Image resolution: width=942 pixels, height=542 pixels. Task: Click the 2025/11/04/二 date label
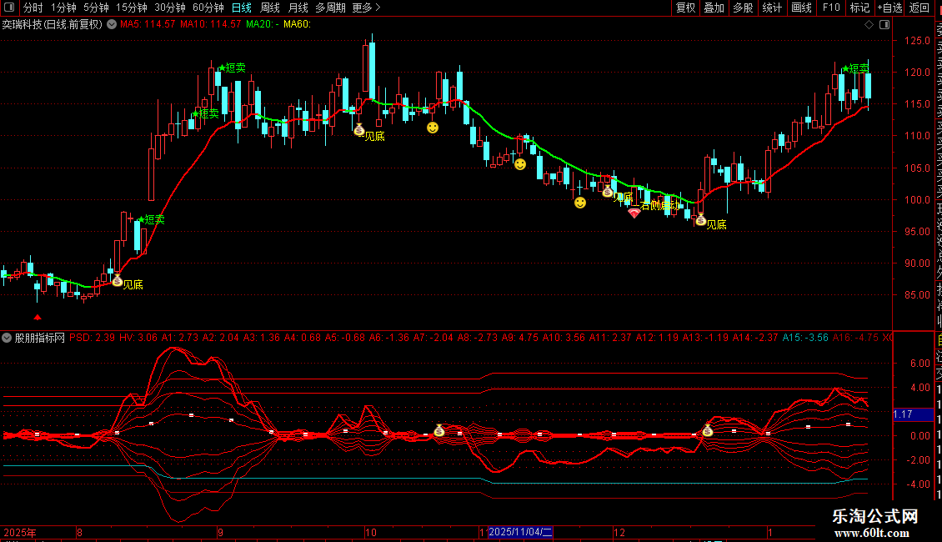coord(519,532)
